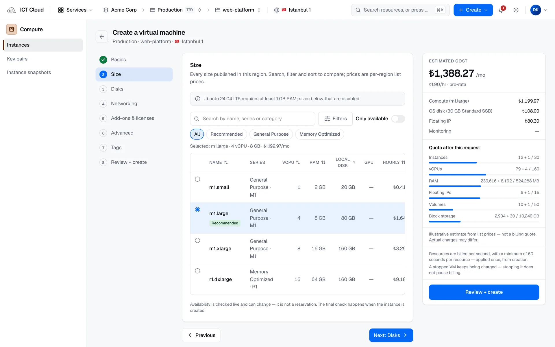The image size is (555, 347).
Task: Click the Compute chip icon
Action: pyautogui.click(x=12, y=29)
